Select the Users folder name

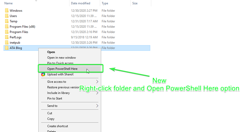[x=13, y=16]
